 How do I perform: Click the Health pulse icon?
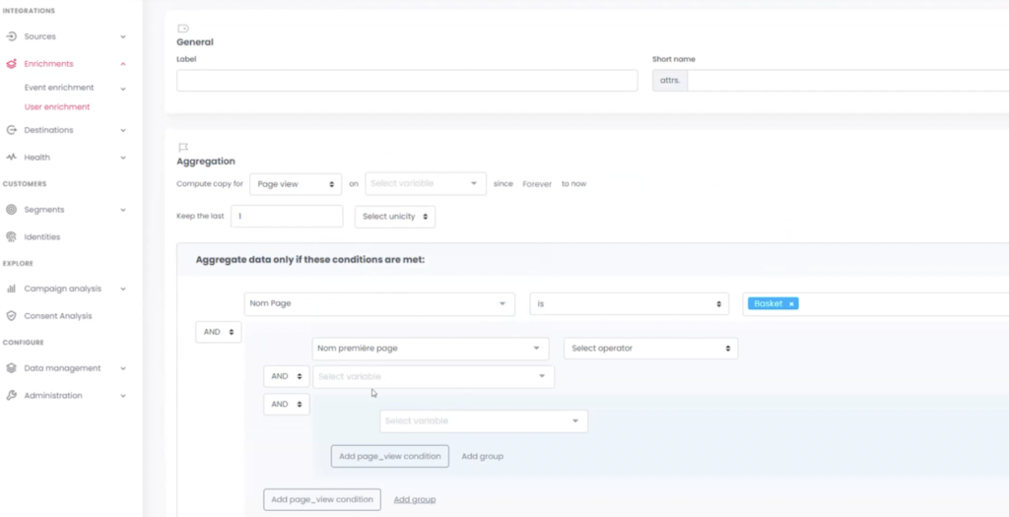click(x=12, y=158)
